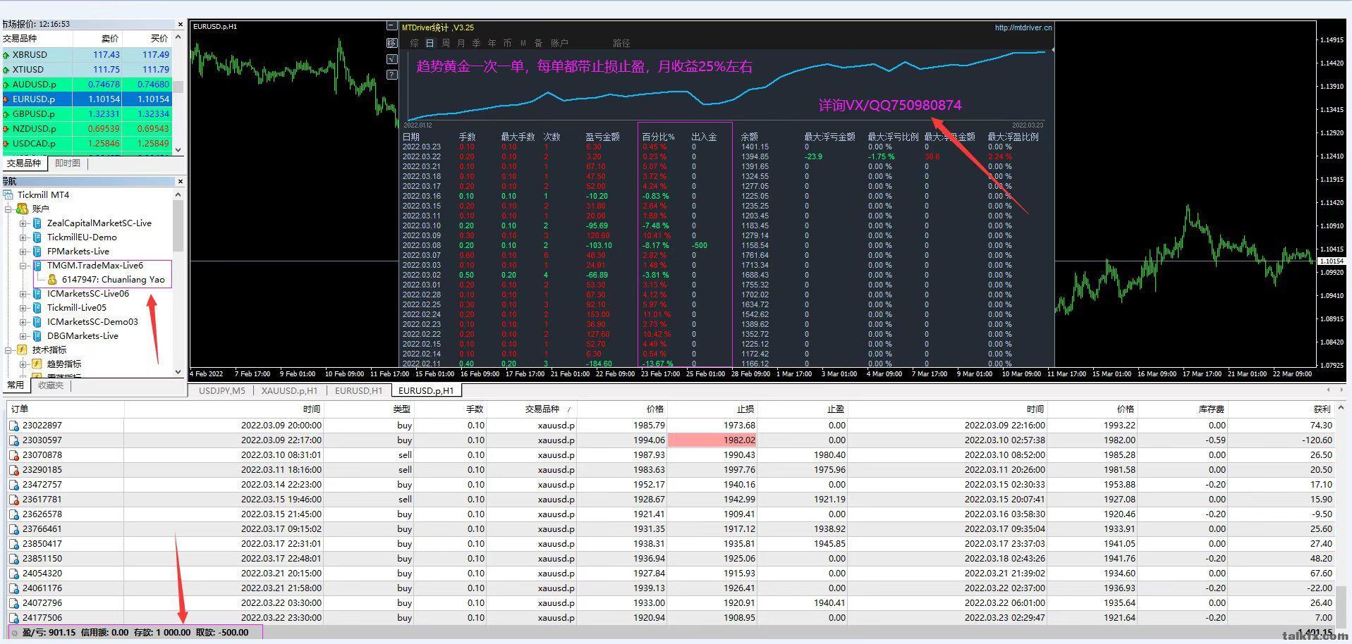Switch statistics to monthly (月) view
This screenshot has height=644, width=1352.
[461, 43]
